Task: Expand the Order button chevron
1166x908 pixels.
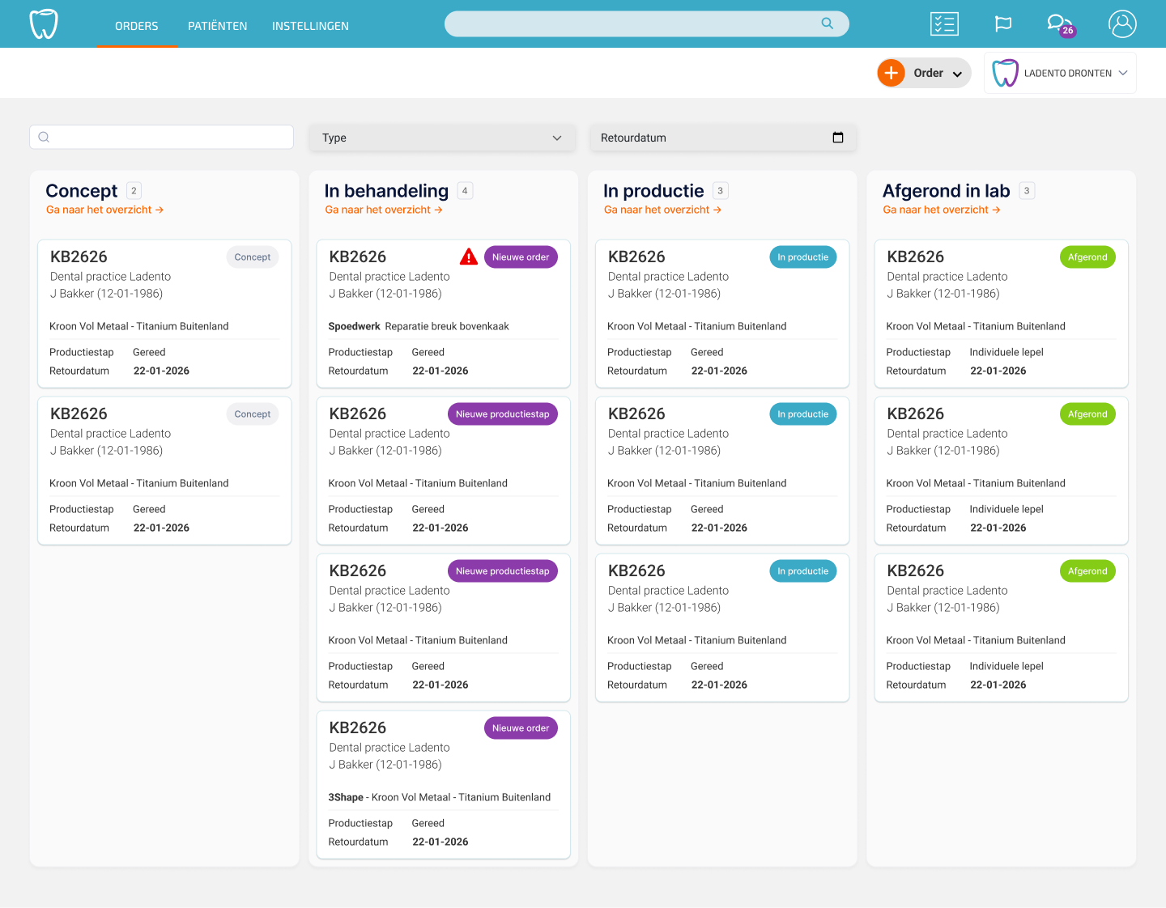Action: [957, 74]
